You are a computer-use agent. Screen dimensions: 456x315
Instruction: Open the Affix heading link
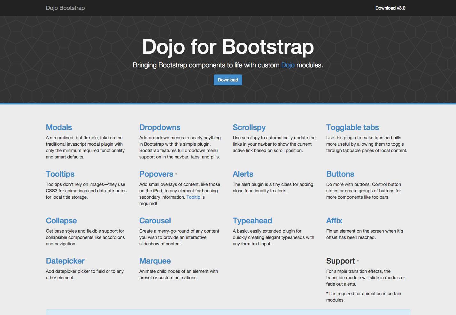click(334, 220)
